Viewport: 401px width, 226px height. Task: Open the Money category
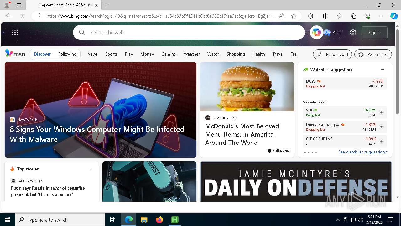[x=147, y=54]
